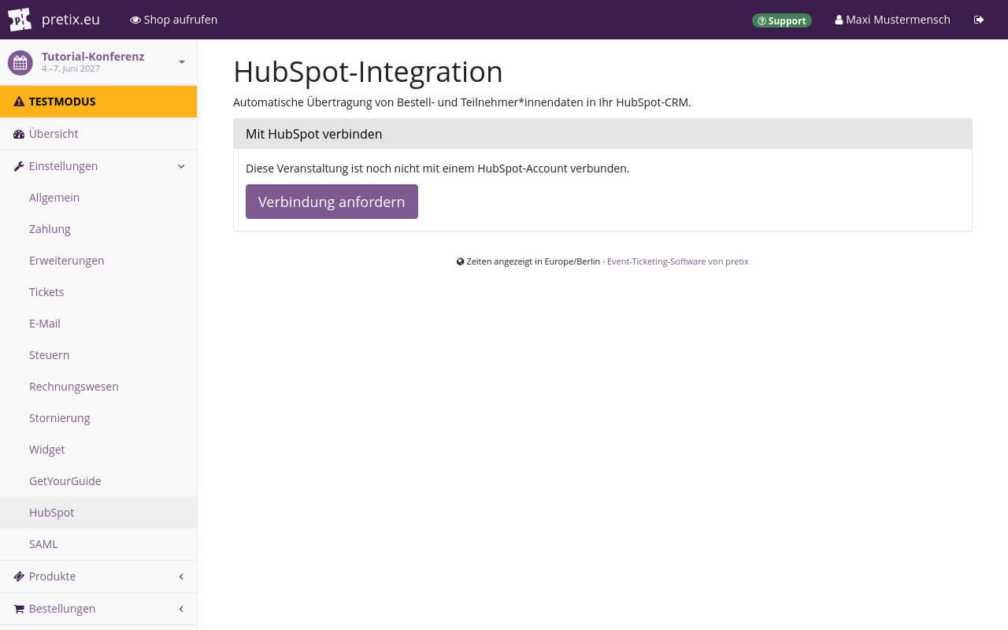The image size is (1008, 630).
Task: Click the globe icon in the footer
Action: tap(461, 261)
